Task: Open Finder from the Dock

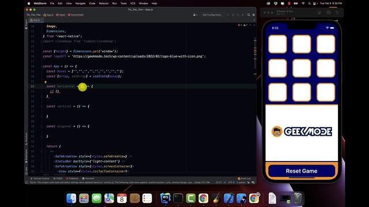Action: point(71,198)
